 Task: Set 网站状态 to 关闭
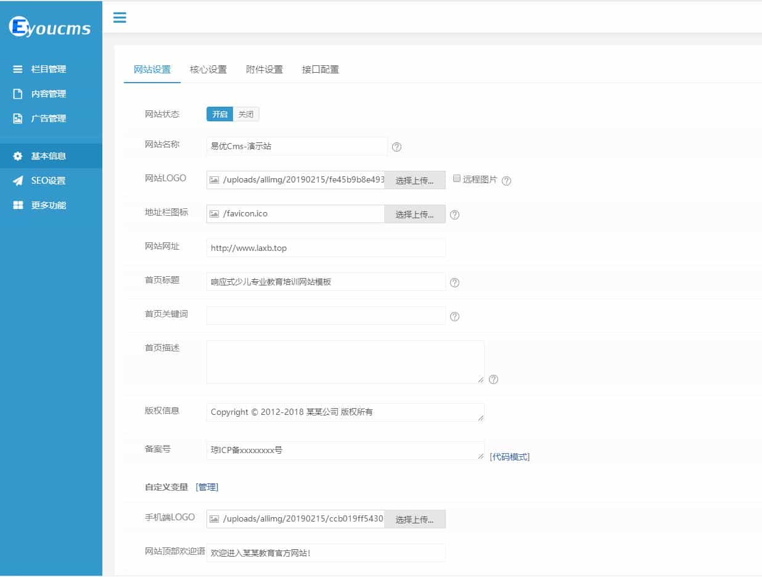(246, 114)
